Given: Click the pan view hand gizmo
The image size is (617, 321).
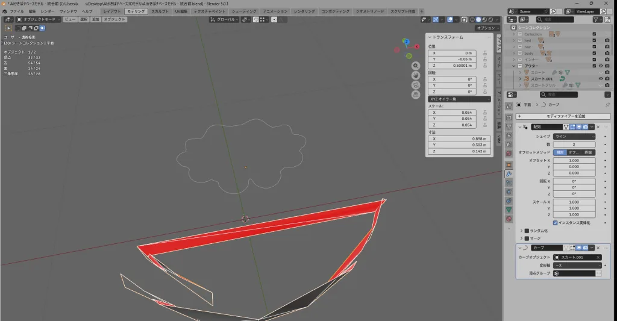Looking at the screenshot, I should (416, 75).
